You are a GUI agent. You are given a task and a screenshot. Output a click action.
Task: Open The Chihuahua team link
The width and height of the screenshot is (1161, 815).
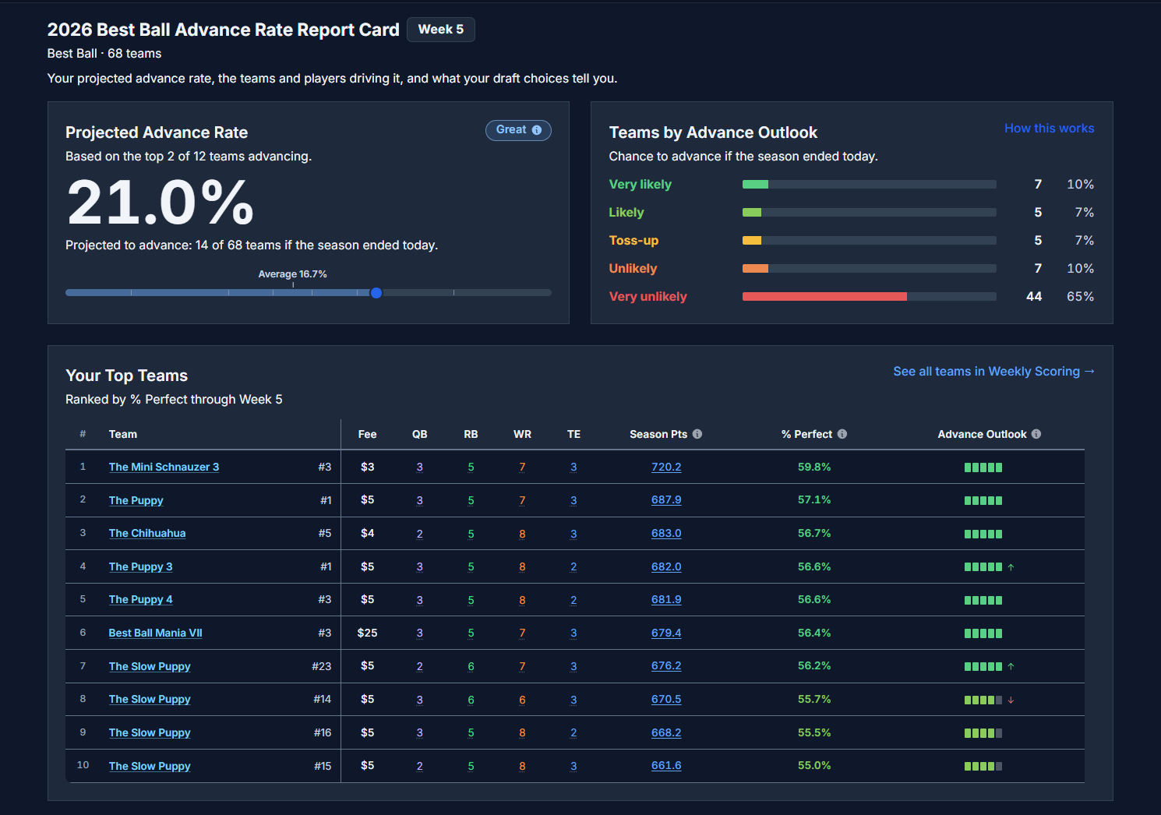(147, 534)
